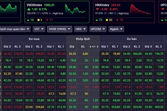Click the red down arrow next to 74
The image size is (167, 111).
click(117, 20)
